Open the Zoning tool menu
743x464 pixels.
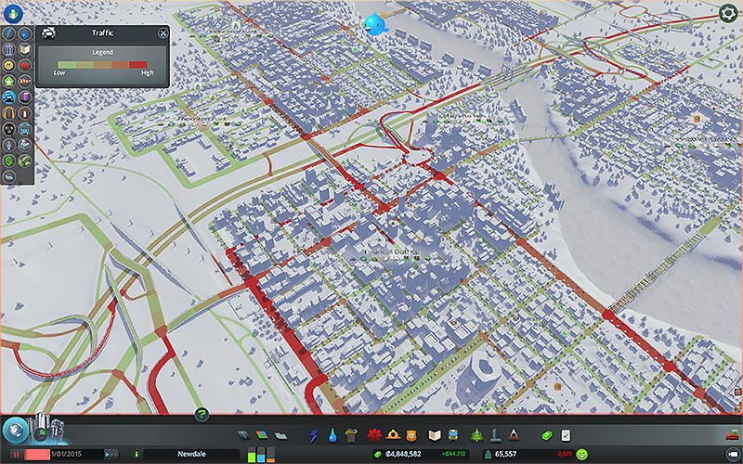[262, 435]
